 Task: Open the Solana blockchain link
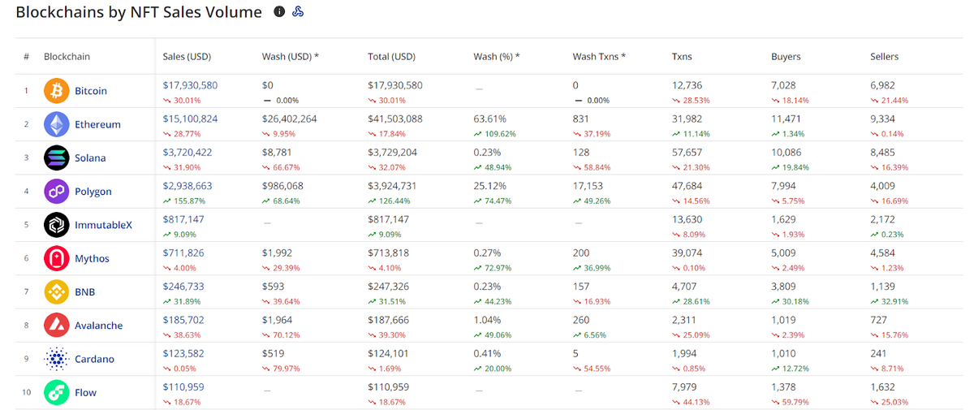[92, 158]
